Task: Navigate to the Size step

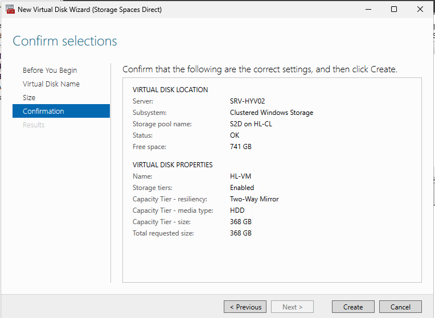Action: 29,98
